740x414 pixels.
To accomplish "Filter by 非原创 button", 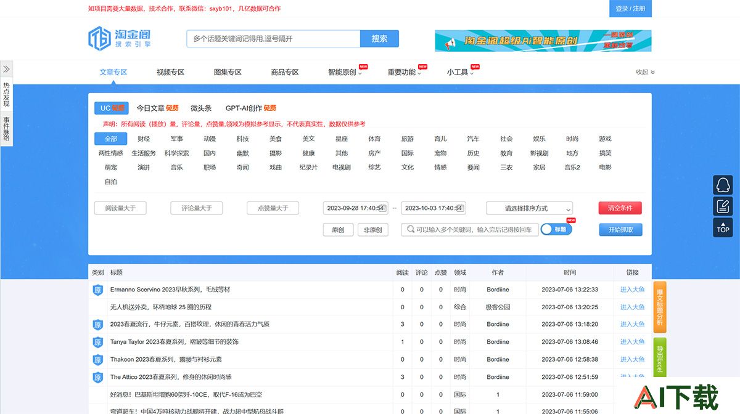I will [x=372, y=230].
